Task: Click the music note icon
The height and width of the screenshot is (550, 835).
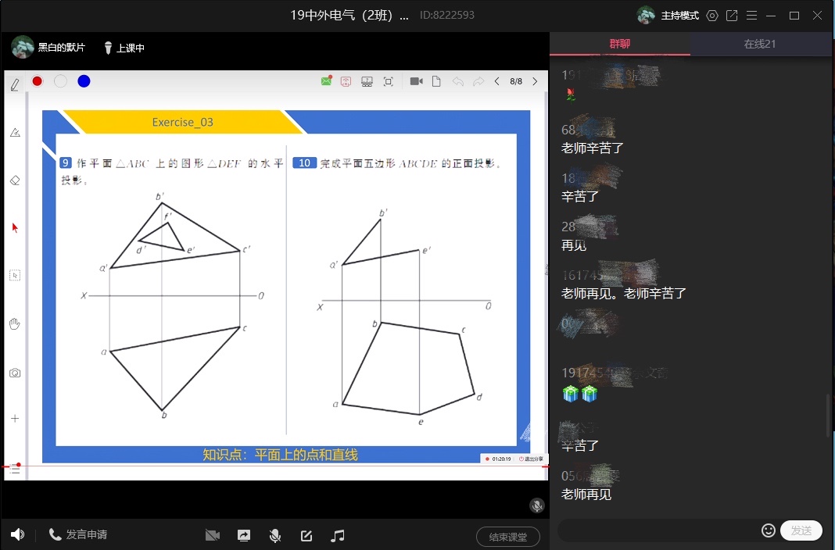Action: [x=338, y=535]
